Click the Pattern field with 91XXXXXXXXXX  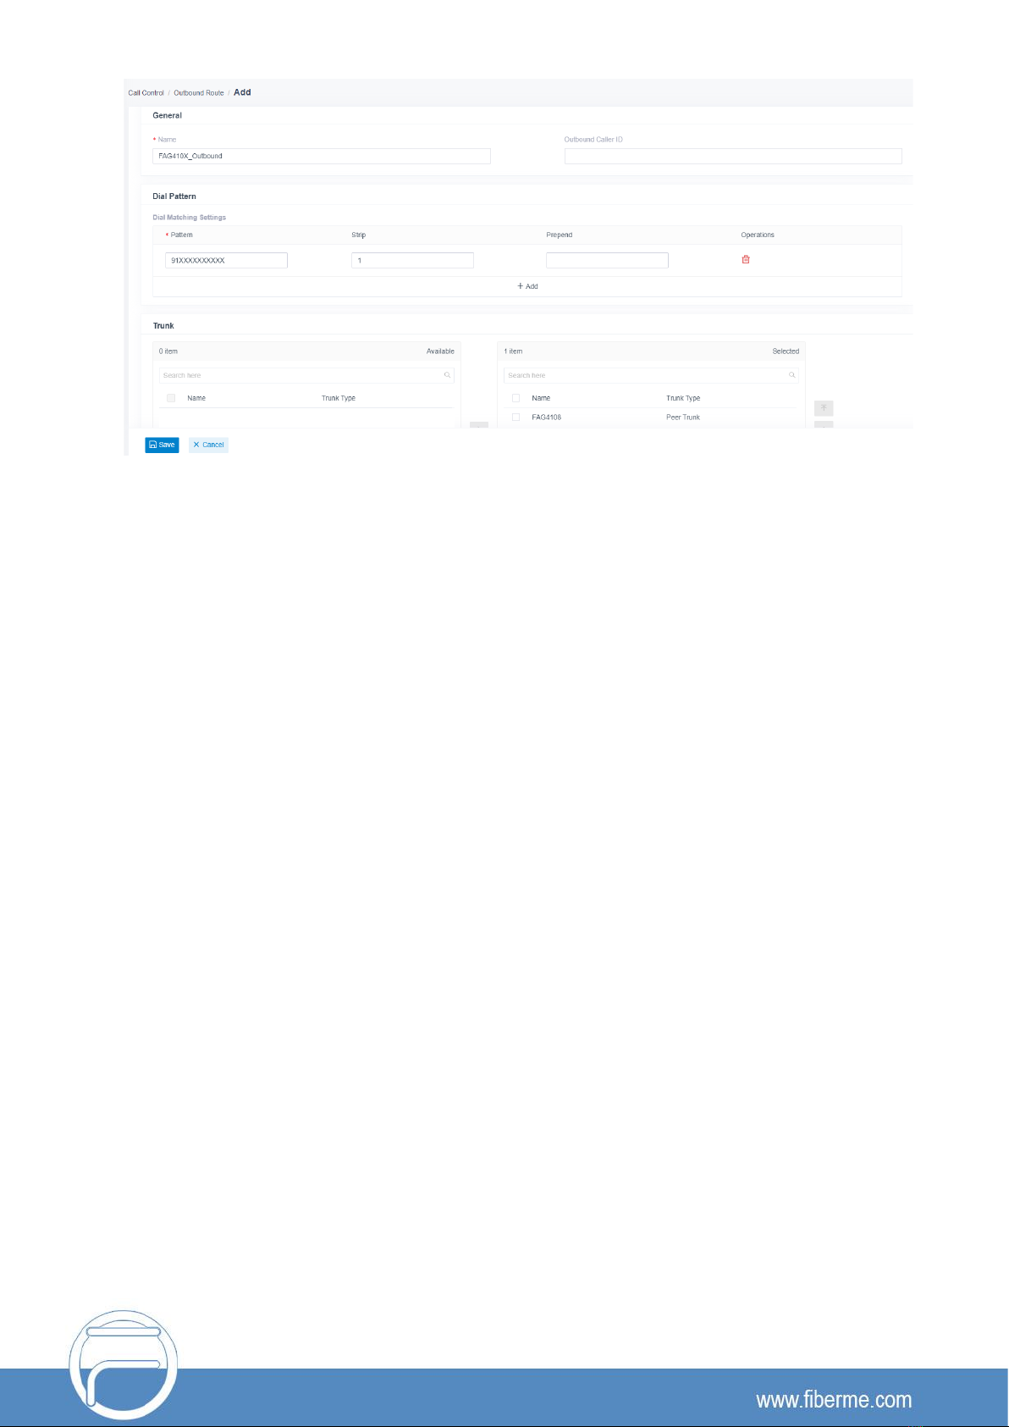click(x=226, y=261)
